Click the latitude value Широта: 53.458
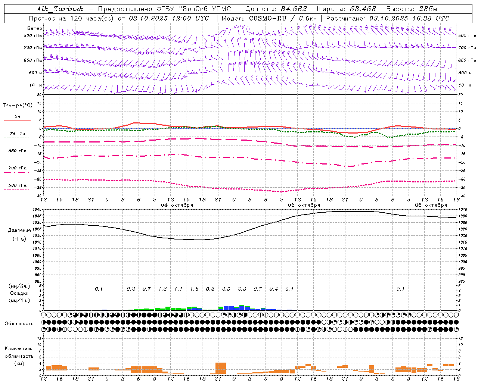 pos(346,9)
